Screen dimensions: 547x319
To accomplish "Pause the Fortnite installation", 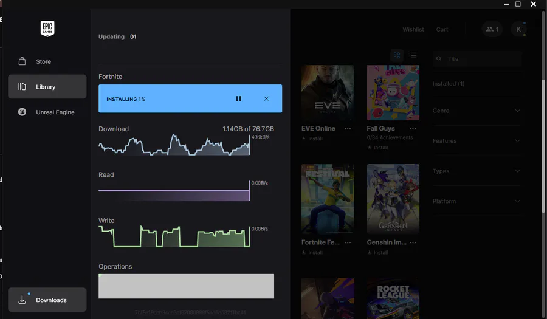I will 239,98.
